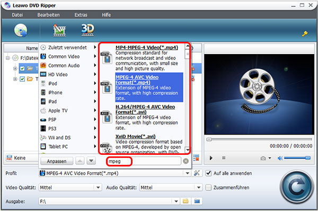Open profile settings wrench icon
Image resolution: width=318 pixels, height=211 pixels.
pos(197,173)
